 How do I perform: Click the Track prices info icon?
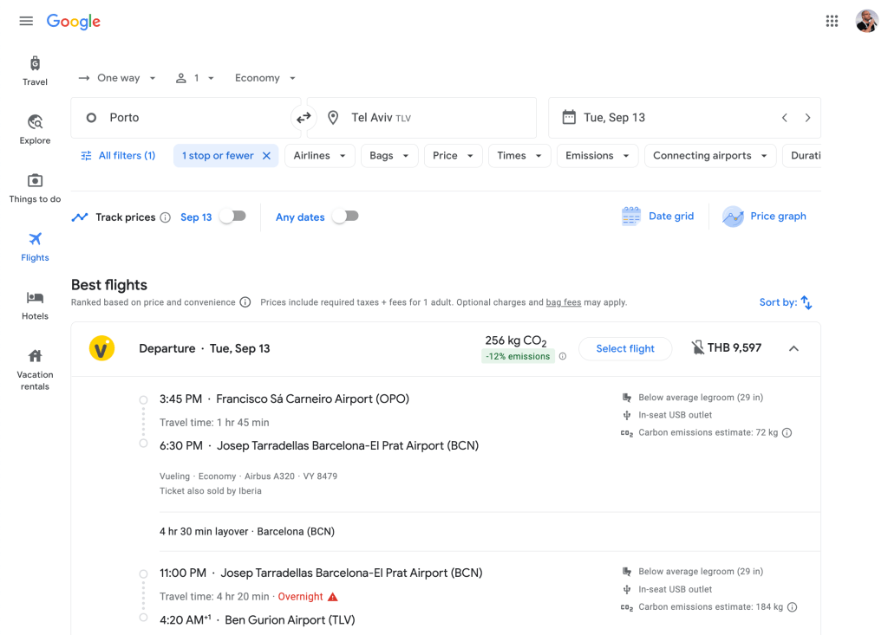(165, 217)
